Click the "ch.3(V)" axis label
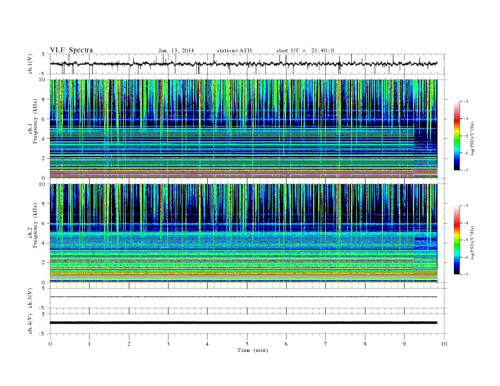 [30, 298]
